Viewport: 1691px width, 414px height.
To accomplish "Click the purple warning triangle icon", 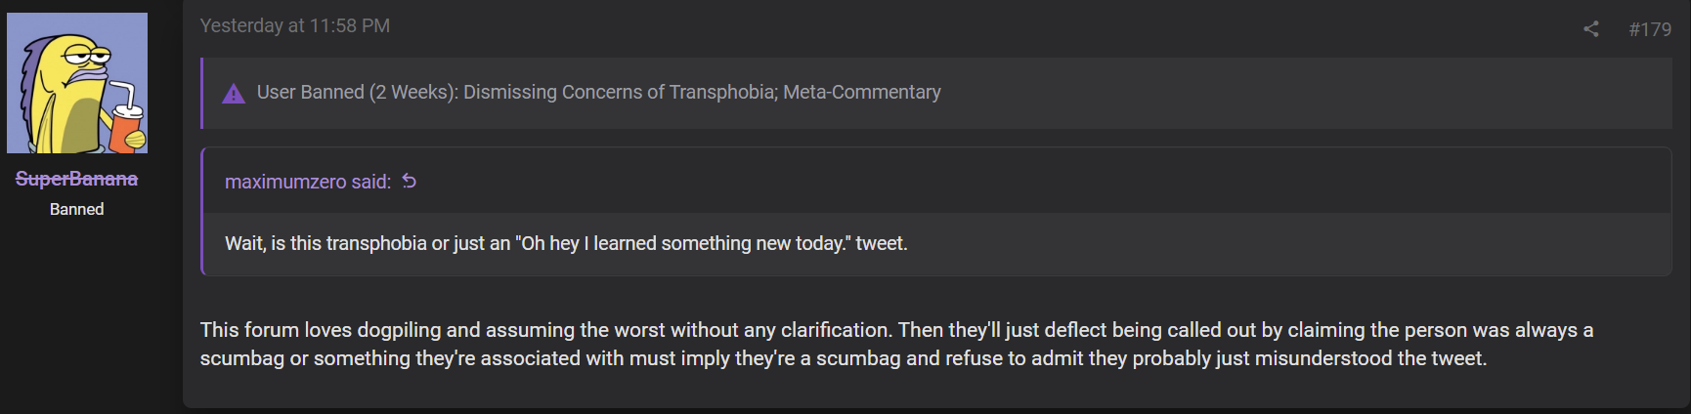I will pyautogui.click(x=234, y=93).
